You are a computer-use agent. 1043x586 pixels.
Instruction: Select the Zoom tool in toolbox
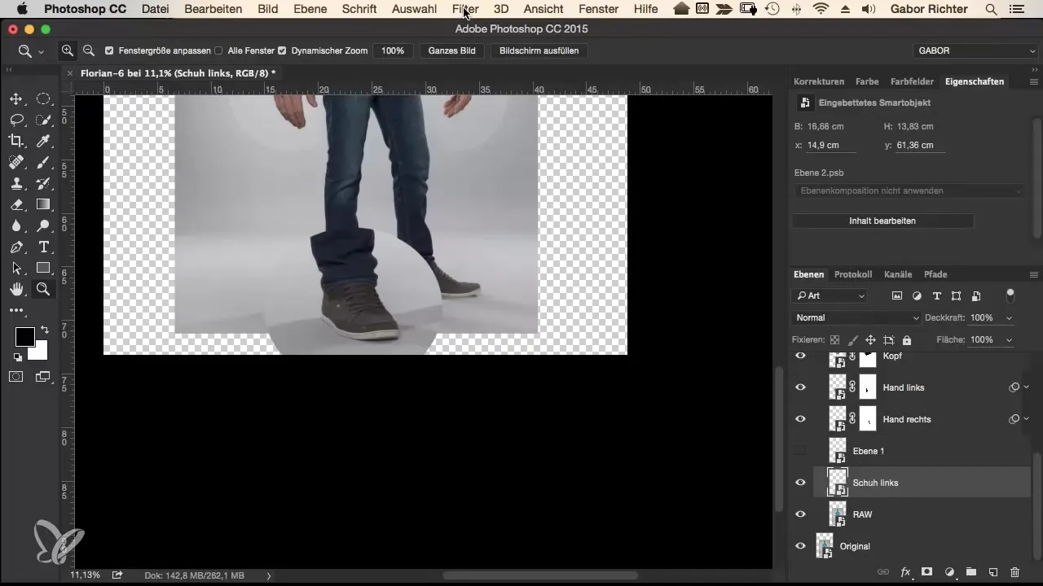coord(43,290)
